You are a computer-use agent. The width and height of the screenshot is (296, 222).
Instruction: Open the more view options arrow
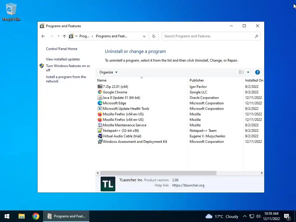[x=248, y=72]
